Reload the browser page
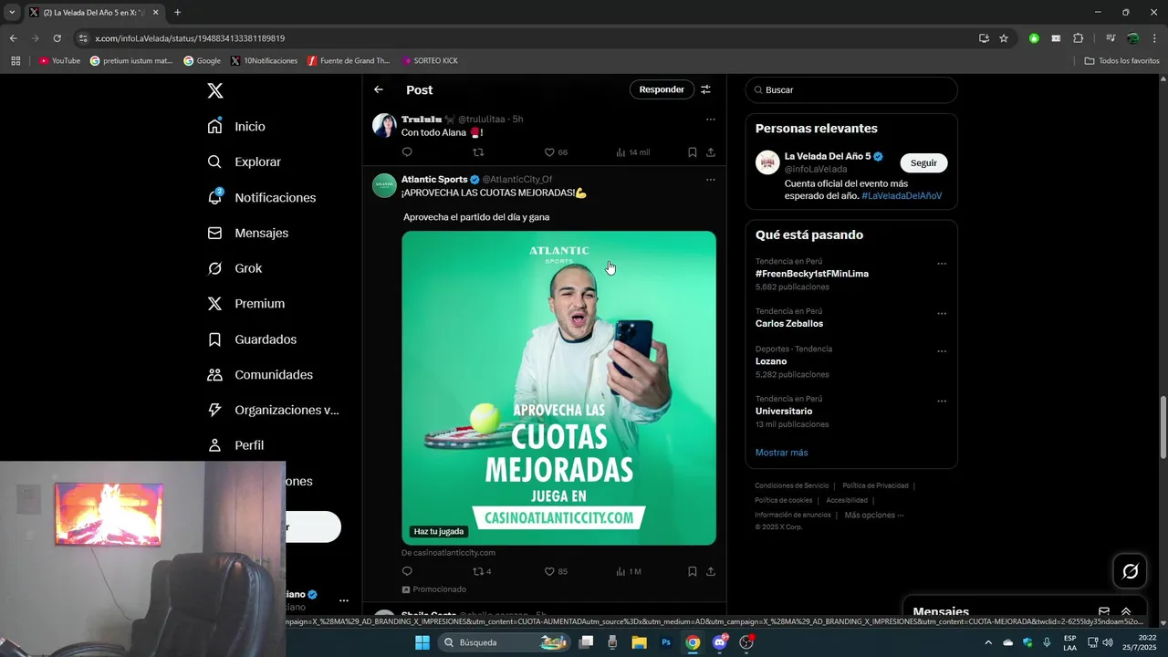Image resolution: width=1168 pixels, height=657 pixels. click(57, 38)
